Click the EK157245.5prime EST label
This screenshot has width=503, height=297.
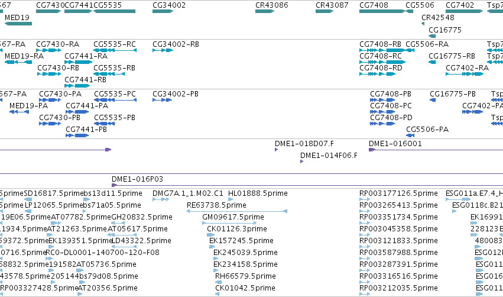tap(241, 241)
